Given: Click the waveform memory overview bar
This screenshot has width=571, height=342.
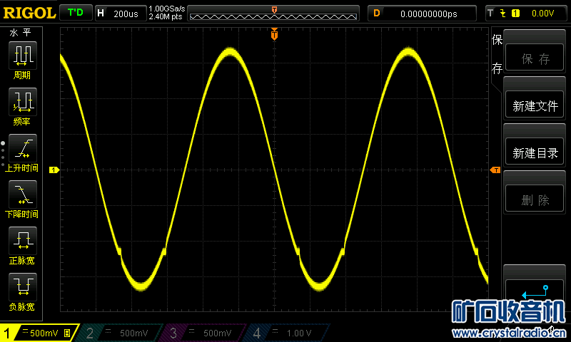Looking at the screenshot, I should click(x=273, y=14).
